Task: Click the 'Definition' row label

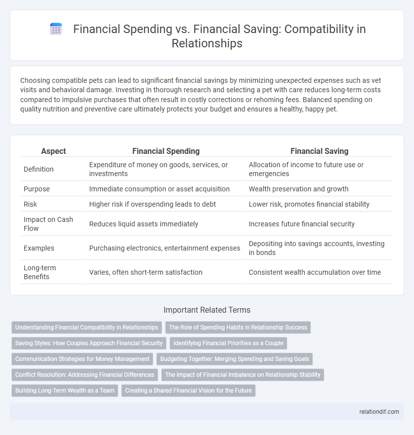Action: (39, 169)
